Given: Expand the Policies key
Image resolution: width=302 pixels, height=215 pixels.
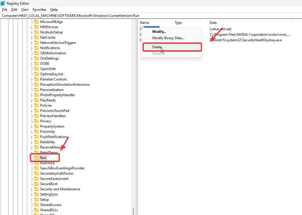Looking at the screenshot, I should [31, 106].
